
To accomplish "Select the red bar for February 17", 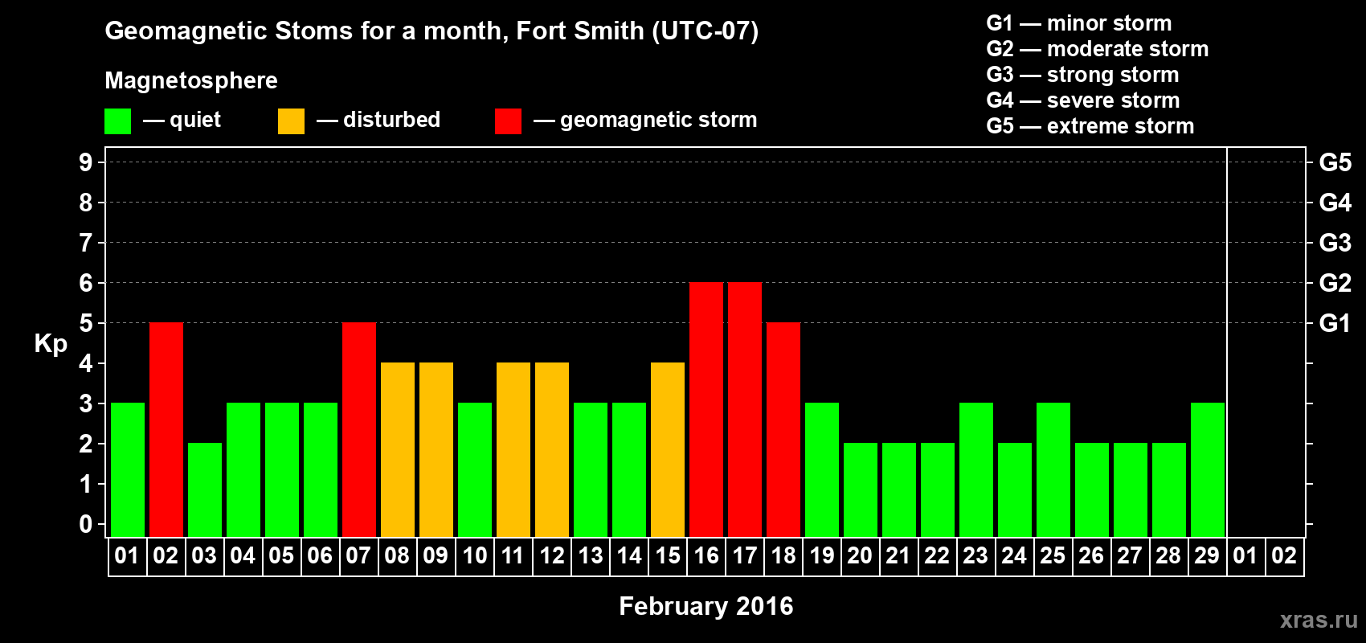I will click(x=745, y=410).
